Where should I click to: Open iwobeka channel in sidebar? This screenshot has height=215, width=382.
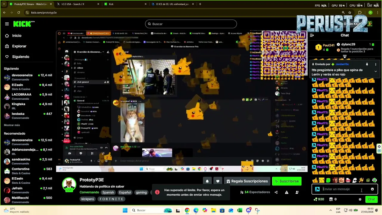click(28, 116)
